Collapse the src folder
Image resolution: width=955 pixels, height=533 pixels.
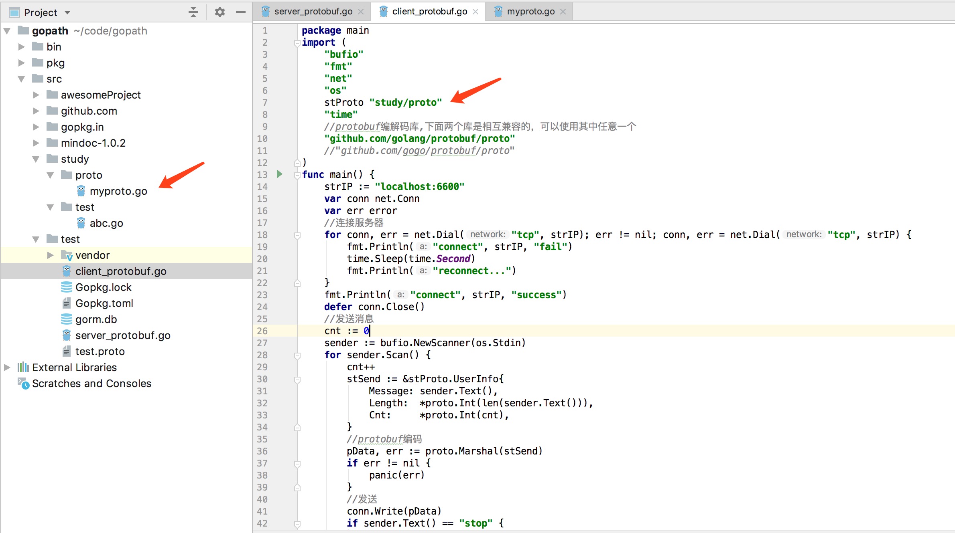[22, 79]
